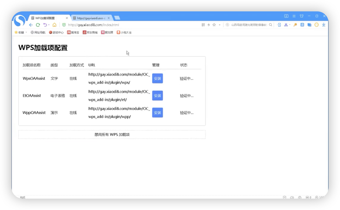Click the search box with 山西导游 text
Image resolution: width=340 pixels, height=210 pixels.
(249, 25)
